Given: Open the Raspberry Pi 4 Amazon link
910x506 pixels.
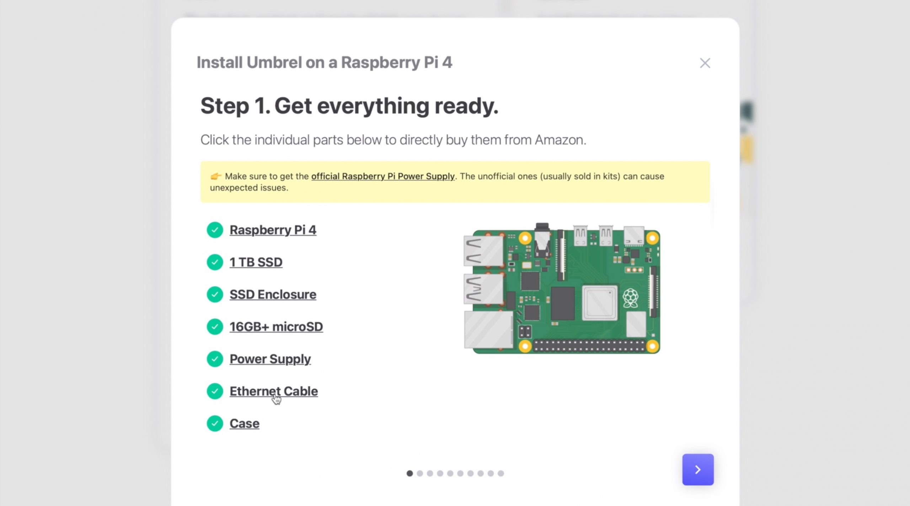Looking at the screenshot, I should pos(273,230).
